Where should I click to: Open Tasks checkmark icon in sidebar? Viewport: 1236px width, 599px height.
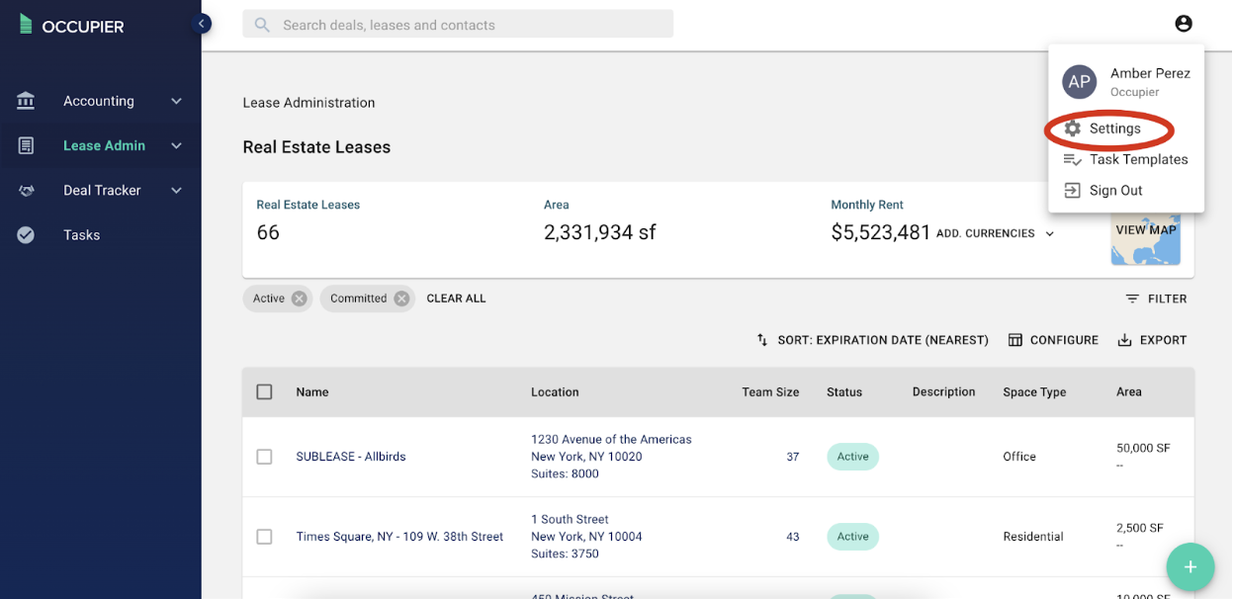tap(26, 235)
